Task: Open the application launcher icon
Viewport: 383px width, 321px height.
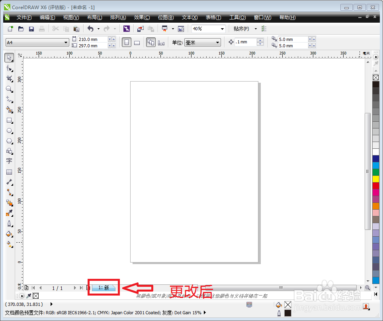Action: click(x=165, y=29)
